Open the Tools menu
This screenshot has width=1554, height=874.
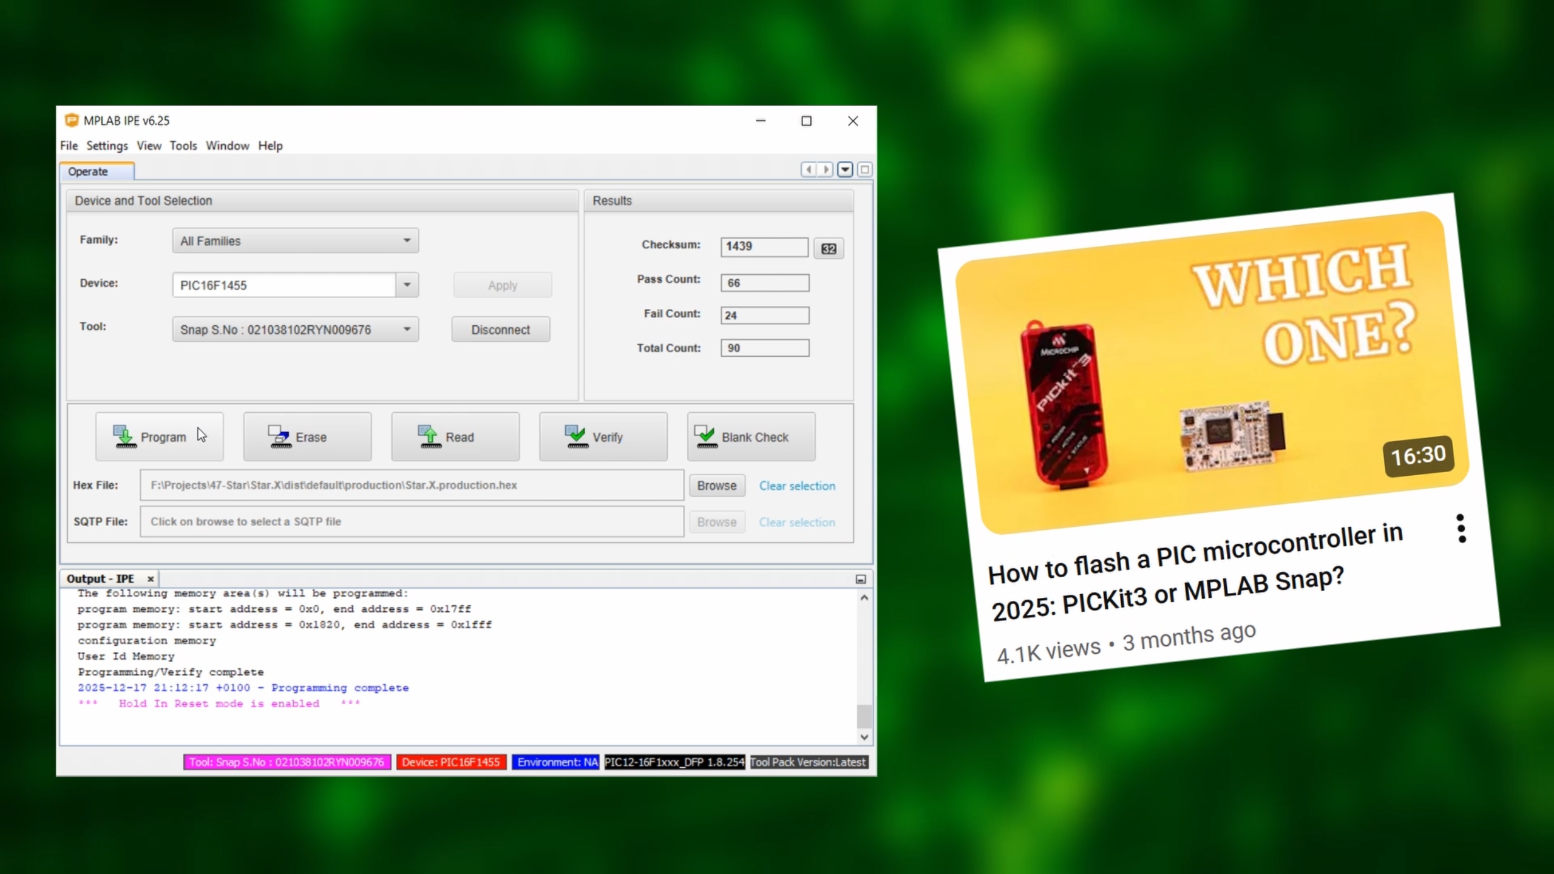[x=183, y=146]
